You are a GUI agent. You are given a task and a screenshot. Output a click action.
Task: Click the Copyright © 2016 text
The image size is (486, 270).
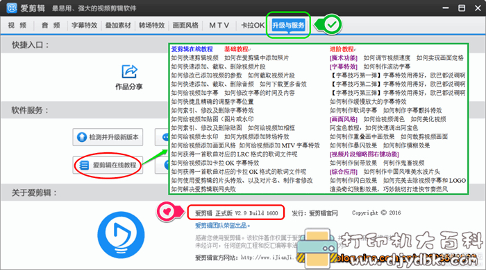click(376, 213)
